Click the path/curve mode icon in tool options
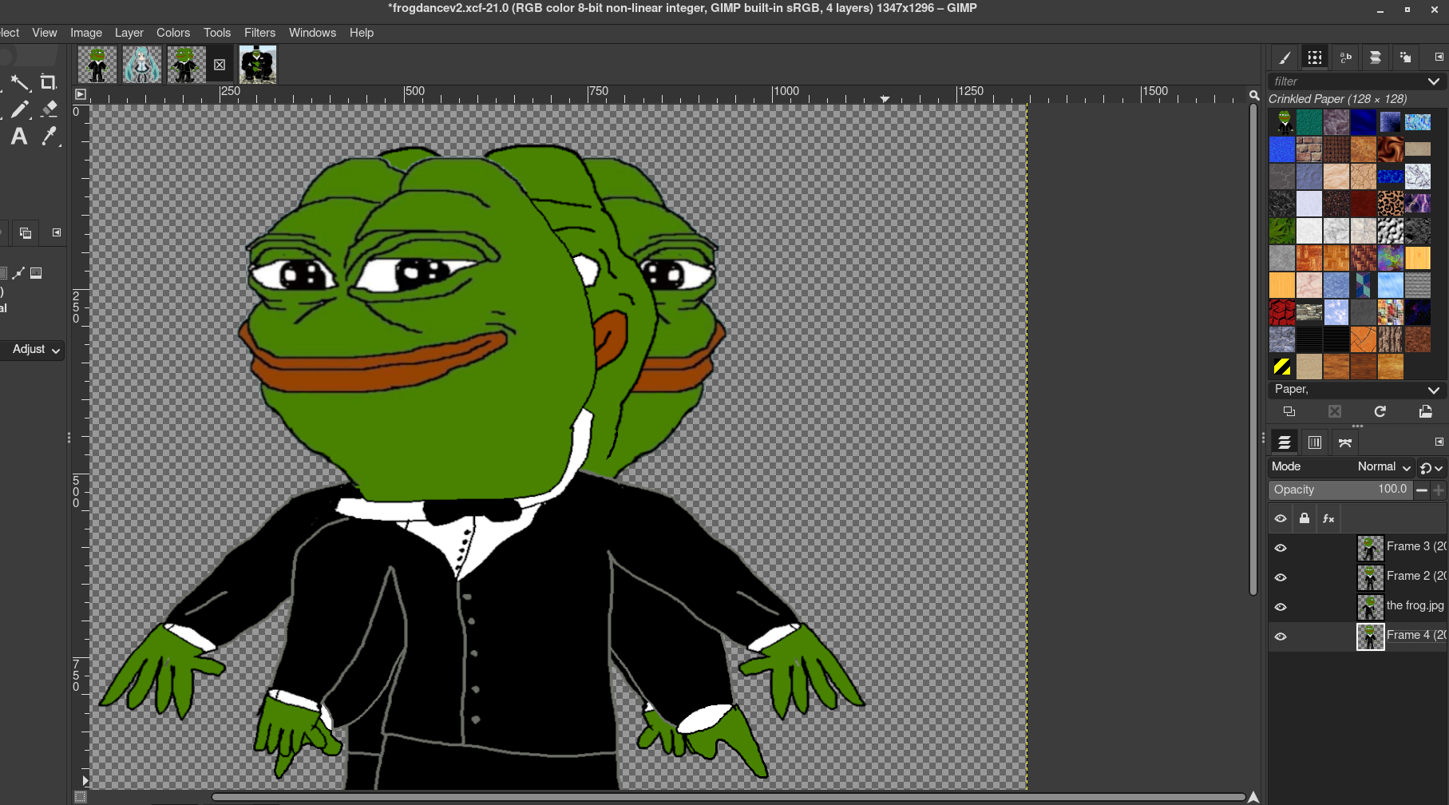 tap(18, 273)
